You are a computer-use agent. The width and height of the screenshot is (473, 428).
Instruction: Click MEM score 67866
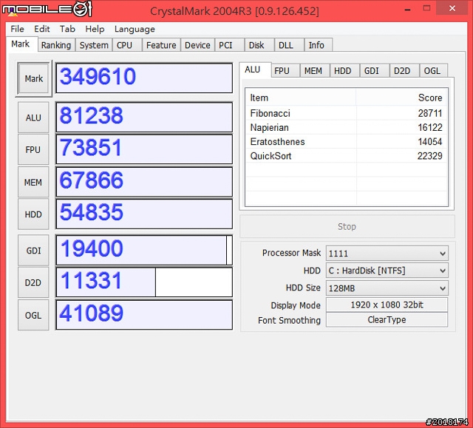click(x=144, y=182)
